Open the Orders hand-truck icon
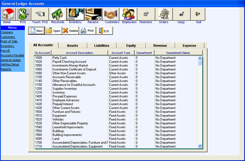 pyautogui.click(x=164, y=14)
